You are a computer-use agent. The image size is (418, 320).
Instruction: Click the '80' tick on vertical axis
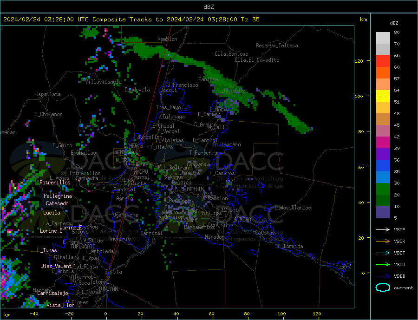pos(361,131)
